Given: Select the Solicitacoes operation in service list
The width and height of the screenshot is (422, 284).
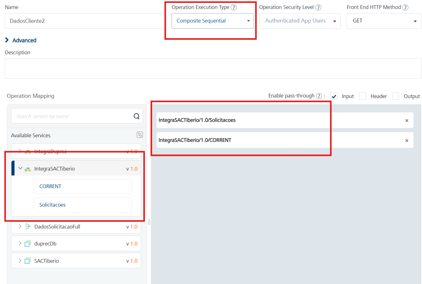Looking at the screenshot, I should coord(82,205).
